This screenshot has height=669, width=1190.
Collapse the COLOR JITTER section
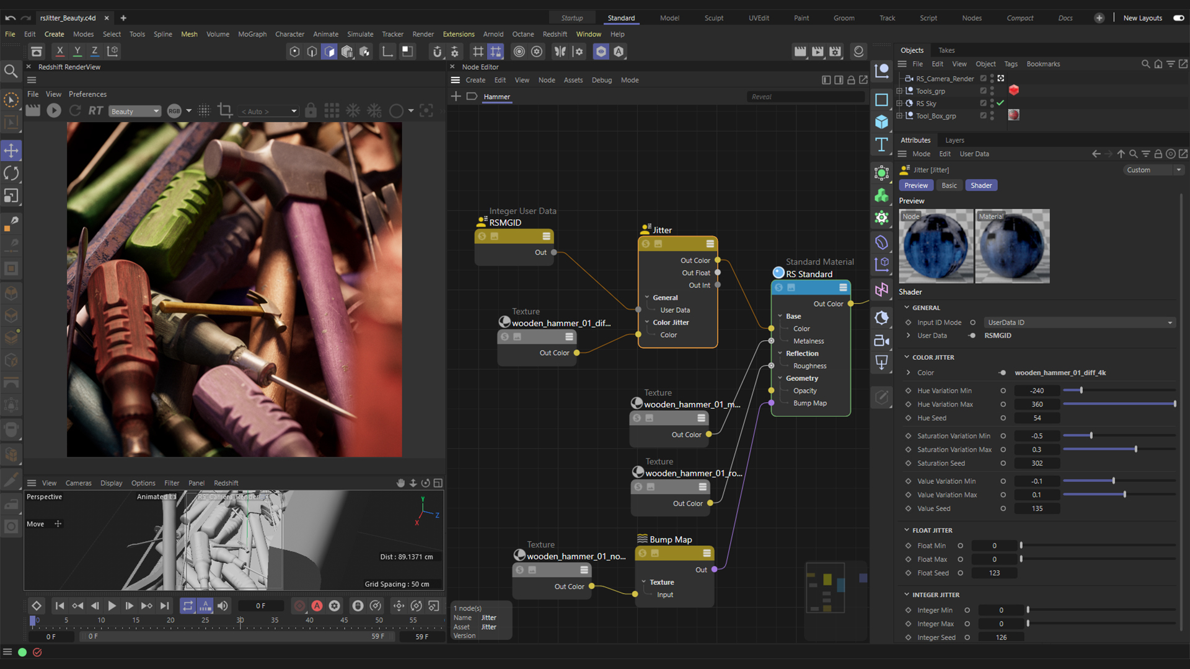907,357
